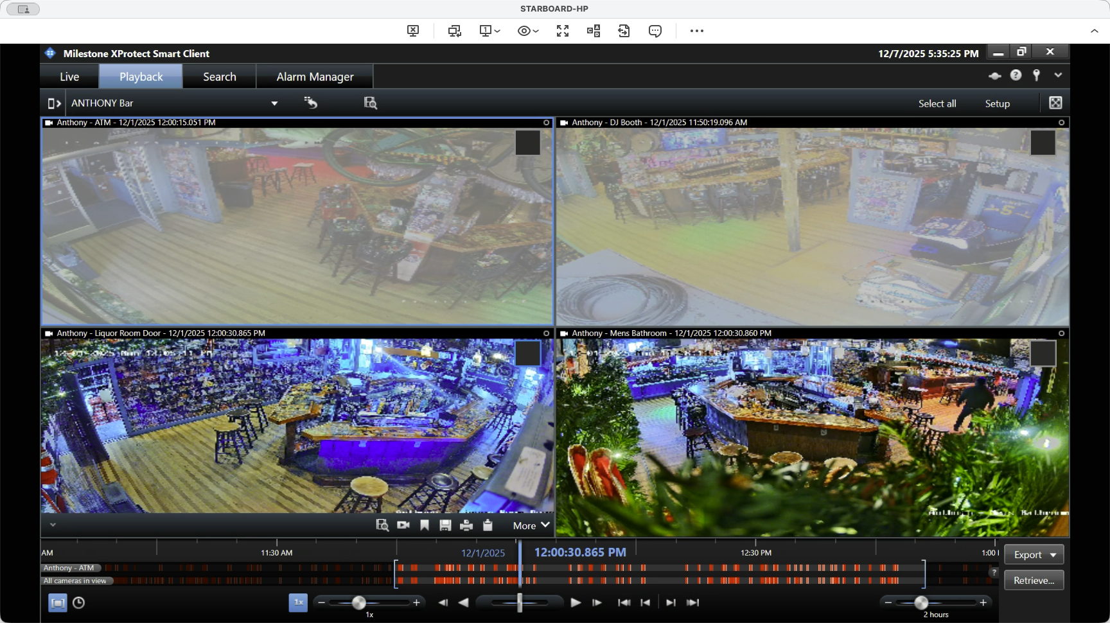The image size is (1110, 623).
Task: Click the timeline at the 12:30 PM mark
Action: coord(756,552)
